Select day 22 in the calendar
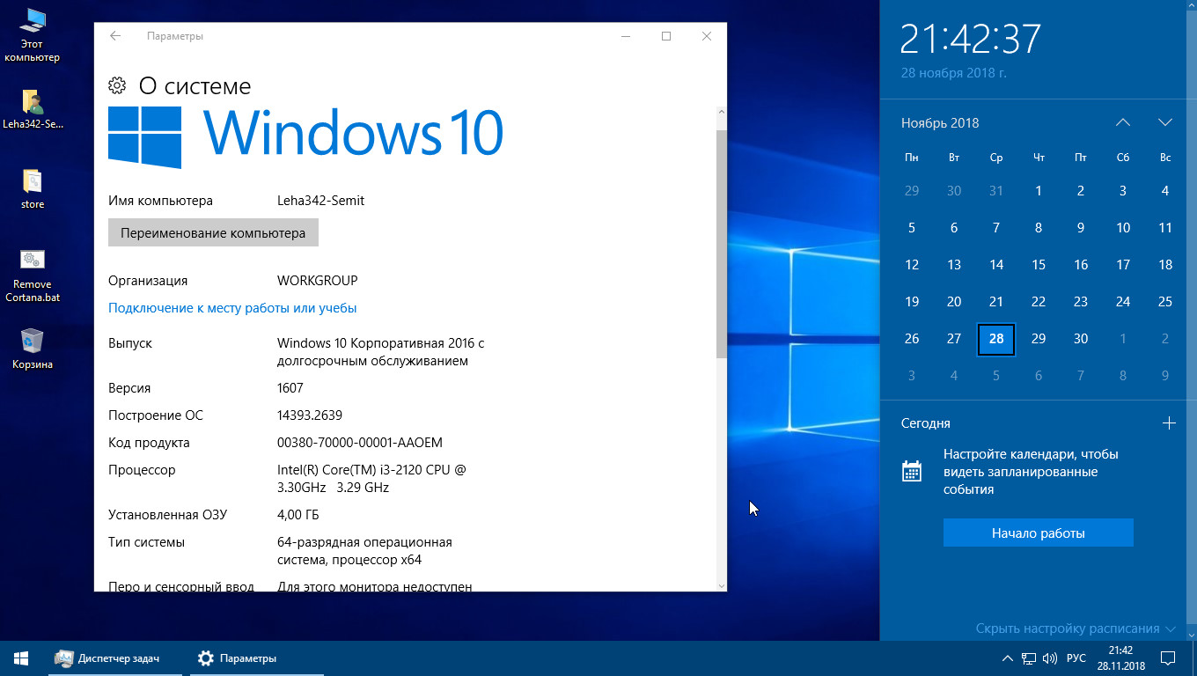The height and width of the screenshot is (676, 1197). [x=1039, y=302]
